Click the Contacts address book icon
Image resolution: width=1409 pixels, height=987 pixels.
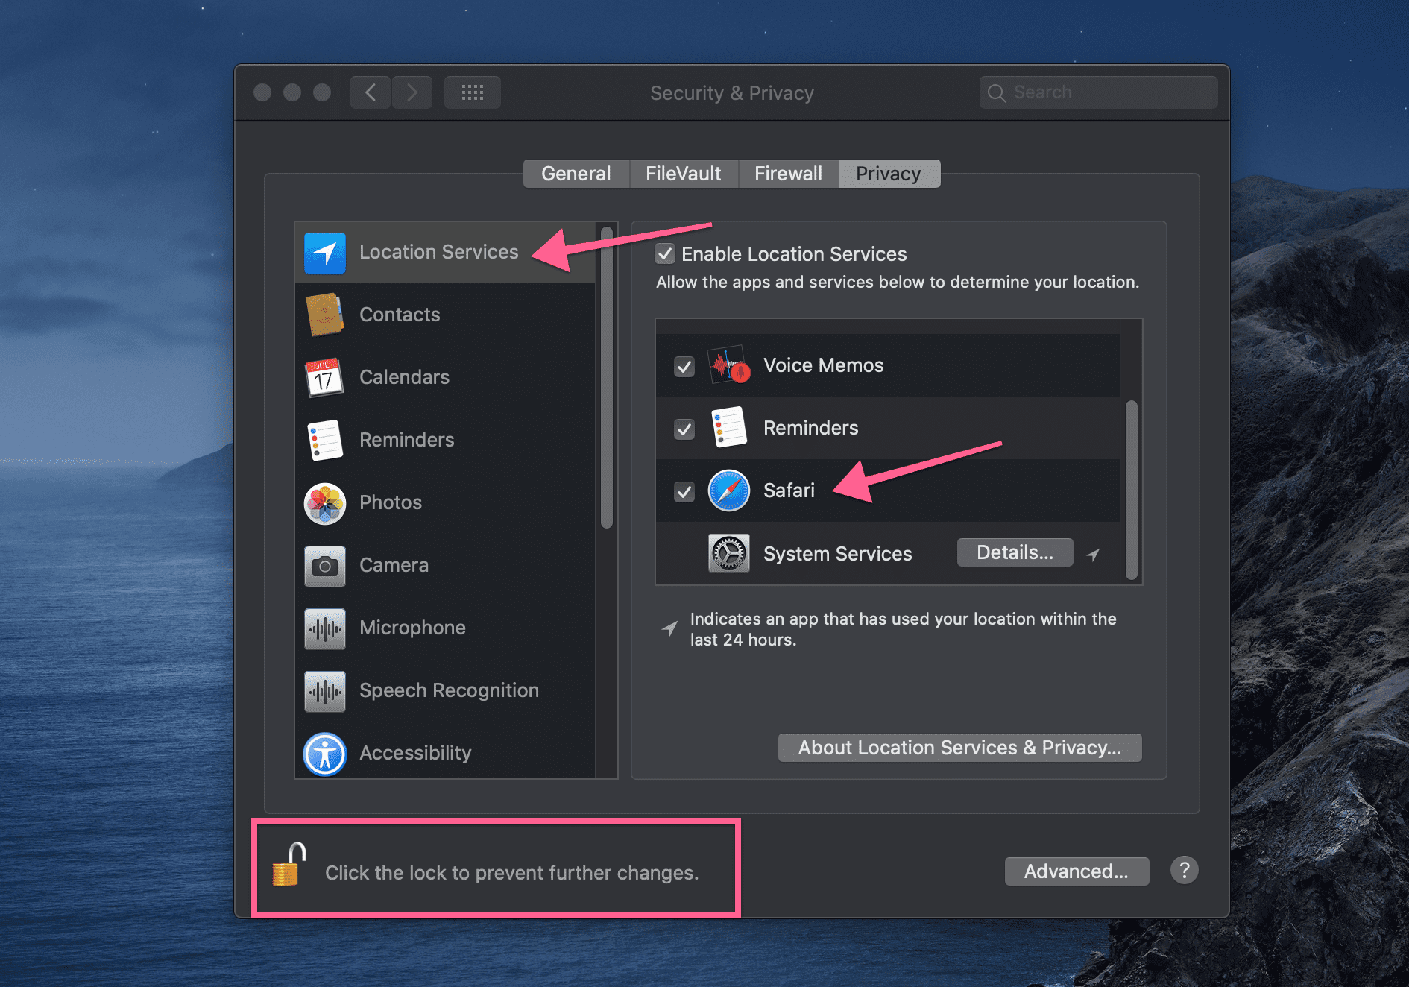coord(325,315)
